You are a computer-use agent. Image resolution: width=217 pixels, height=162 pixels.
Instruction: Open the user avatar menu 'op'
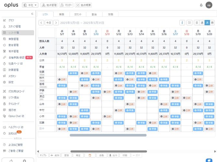[209, 5]
